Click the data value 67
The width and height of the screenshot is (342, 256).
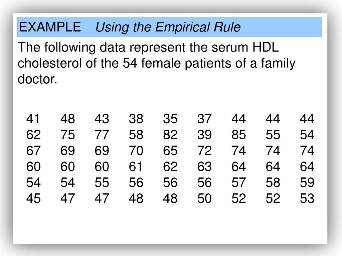tap(33, 150)
